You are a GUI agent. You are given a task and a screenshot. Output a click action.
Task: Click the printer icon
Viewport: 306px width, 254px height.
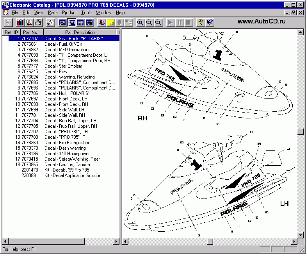pyautogui.click(x=38, y=23)
